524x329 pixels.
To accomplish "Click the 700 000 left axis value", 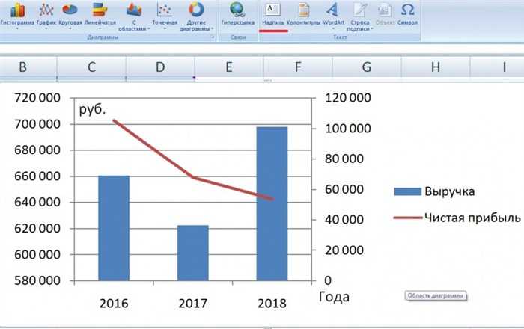I will click(37, 124).
